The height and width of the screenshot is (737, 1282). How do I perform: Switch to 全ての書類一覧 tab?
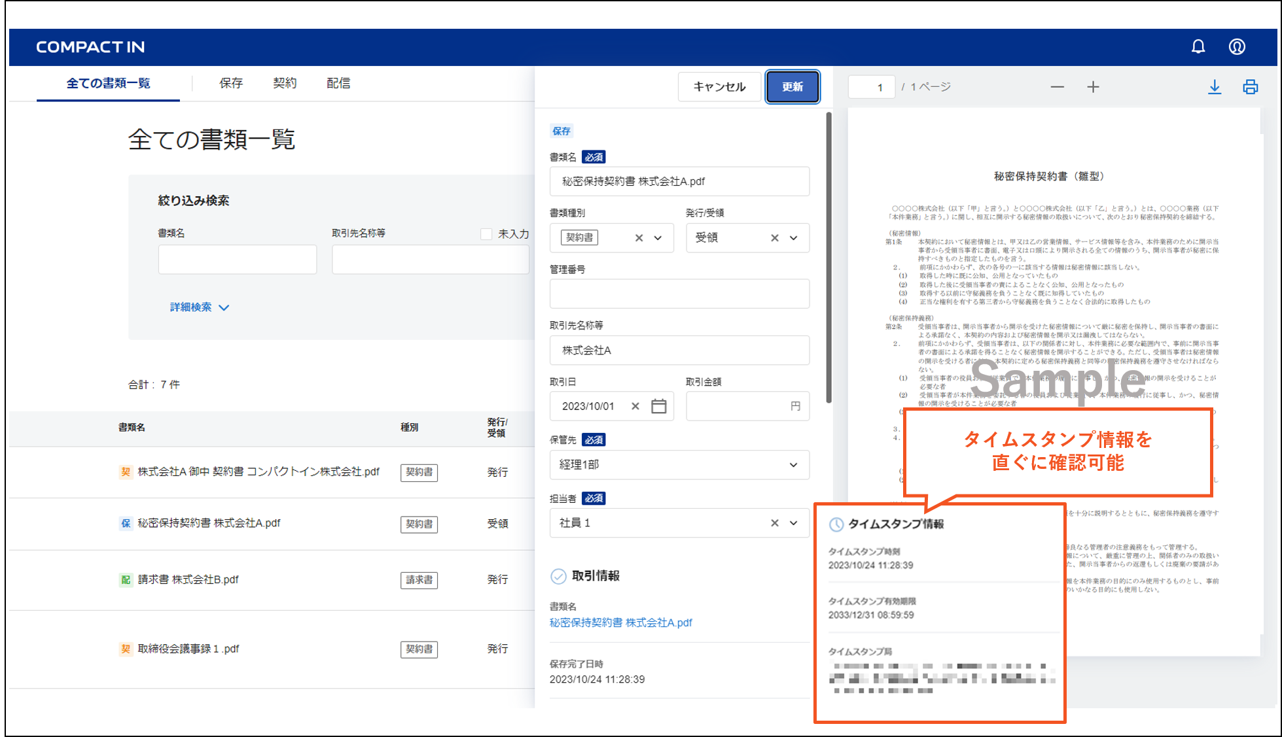(x=109, y=83)
